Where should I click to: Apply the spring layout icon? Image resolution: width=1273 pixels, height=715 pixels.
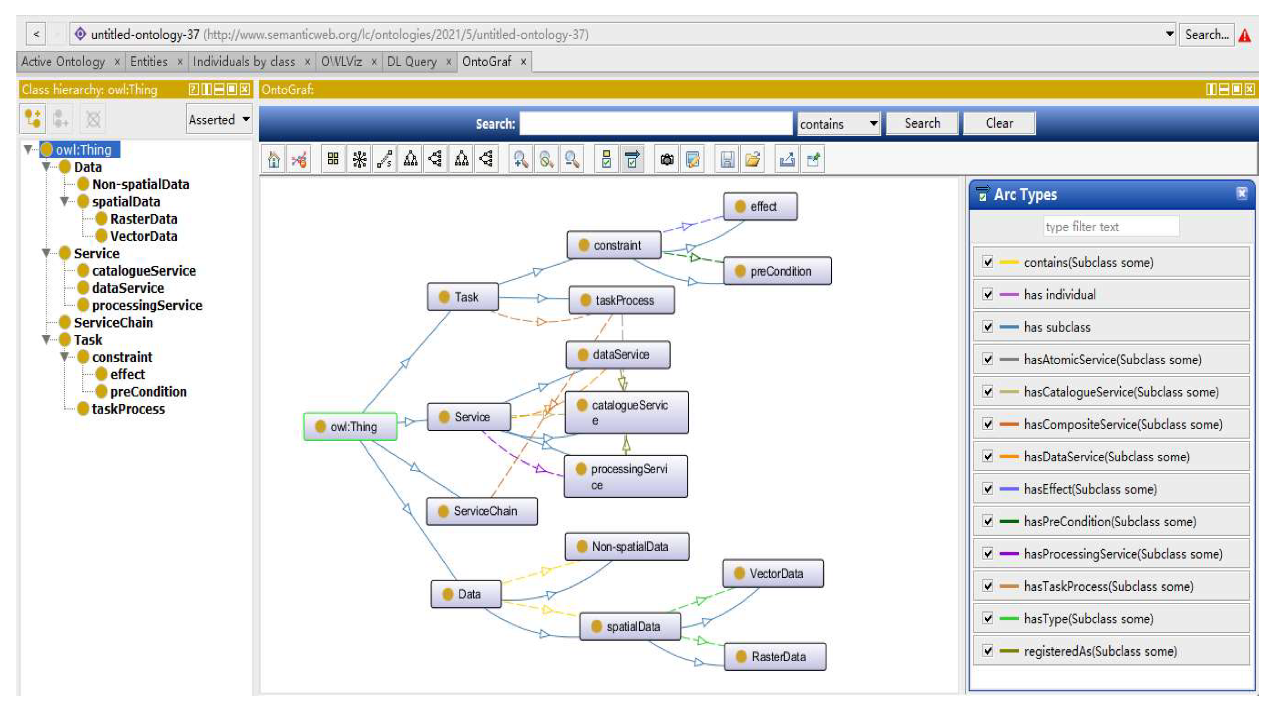385,159
